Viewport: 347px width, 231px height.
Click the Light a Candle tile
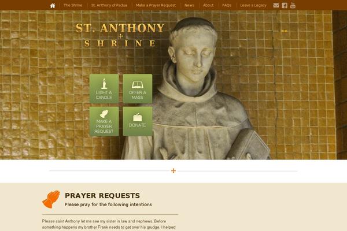[x=104, y=88]
